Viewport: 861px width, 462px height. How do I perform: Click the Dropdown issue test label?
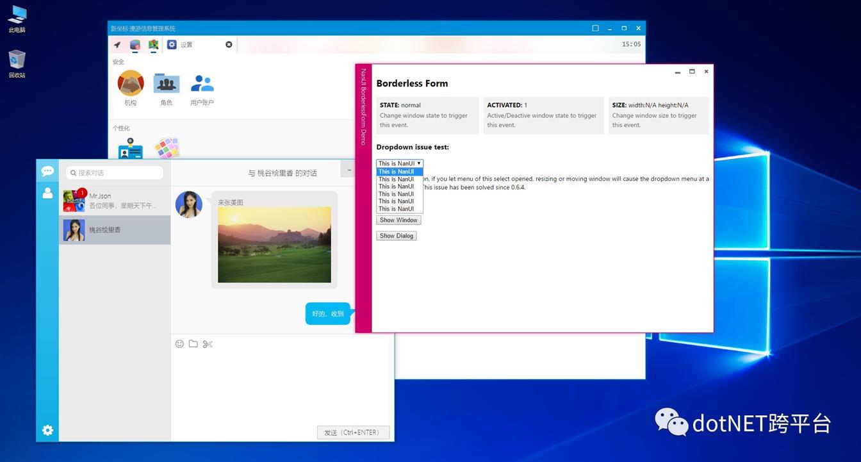pyautogui.click(x=413, y=147)
